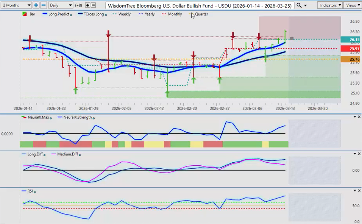Viewport: 362px width, 224px height.
Task: Click the blue minus zoom-out button
Action: click(x=44, y=5)
